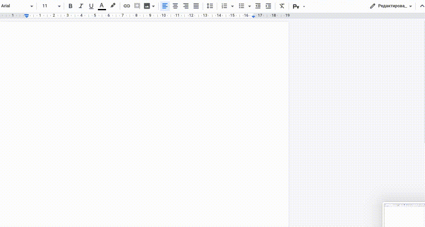Expand the insert image options arrow
425x227 pixels.
[153, 6]
